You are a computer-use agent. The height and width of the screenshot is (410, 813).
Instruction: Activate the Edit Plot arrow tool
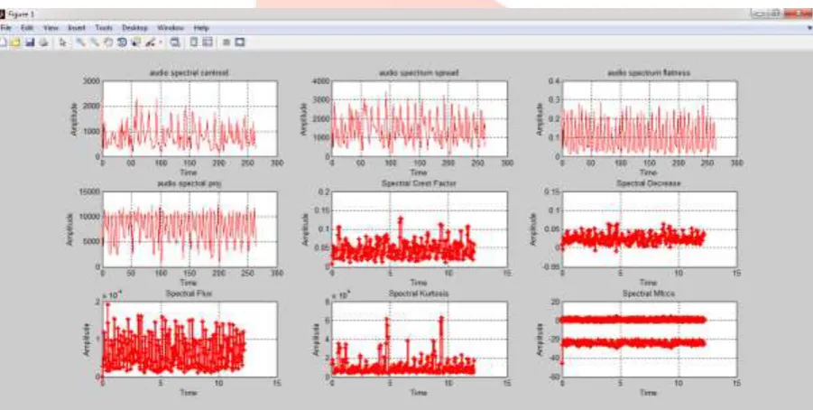click(63, 42)
